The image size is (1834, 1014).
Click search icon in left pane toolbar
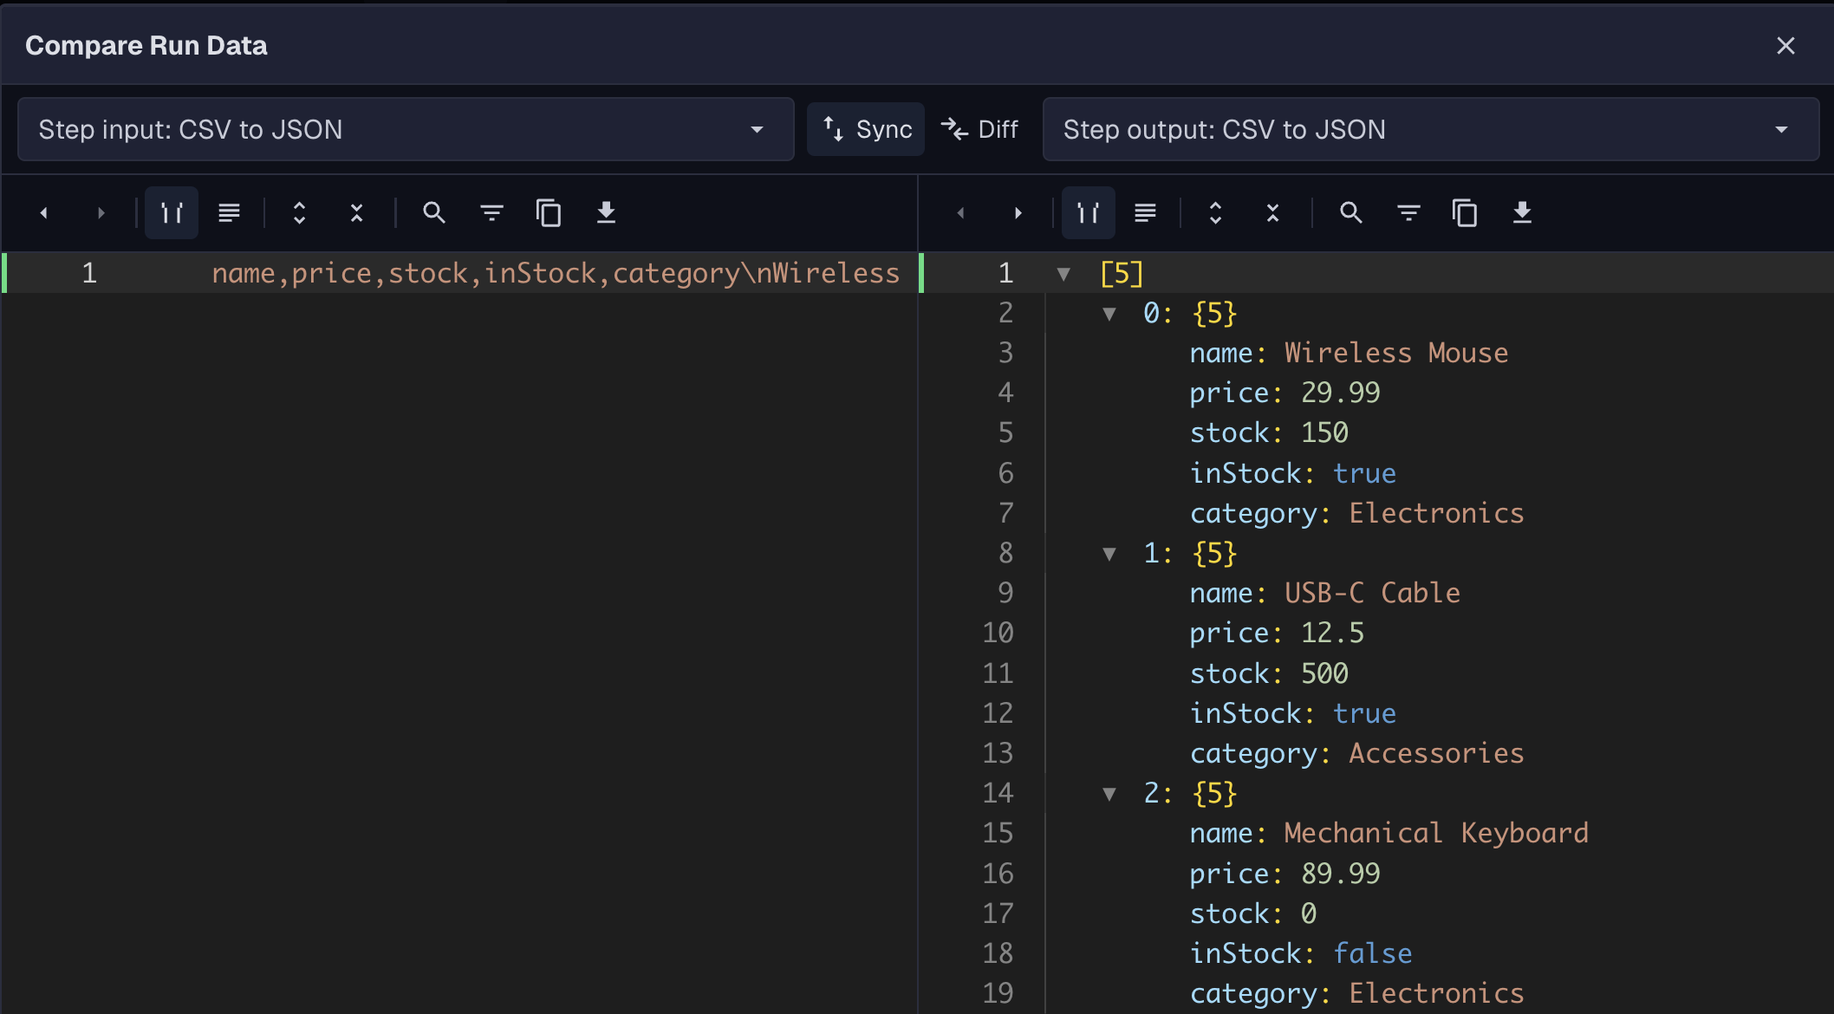(433, 212)
